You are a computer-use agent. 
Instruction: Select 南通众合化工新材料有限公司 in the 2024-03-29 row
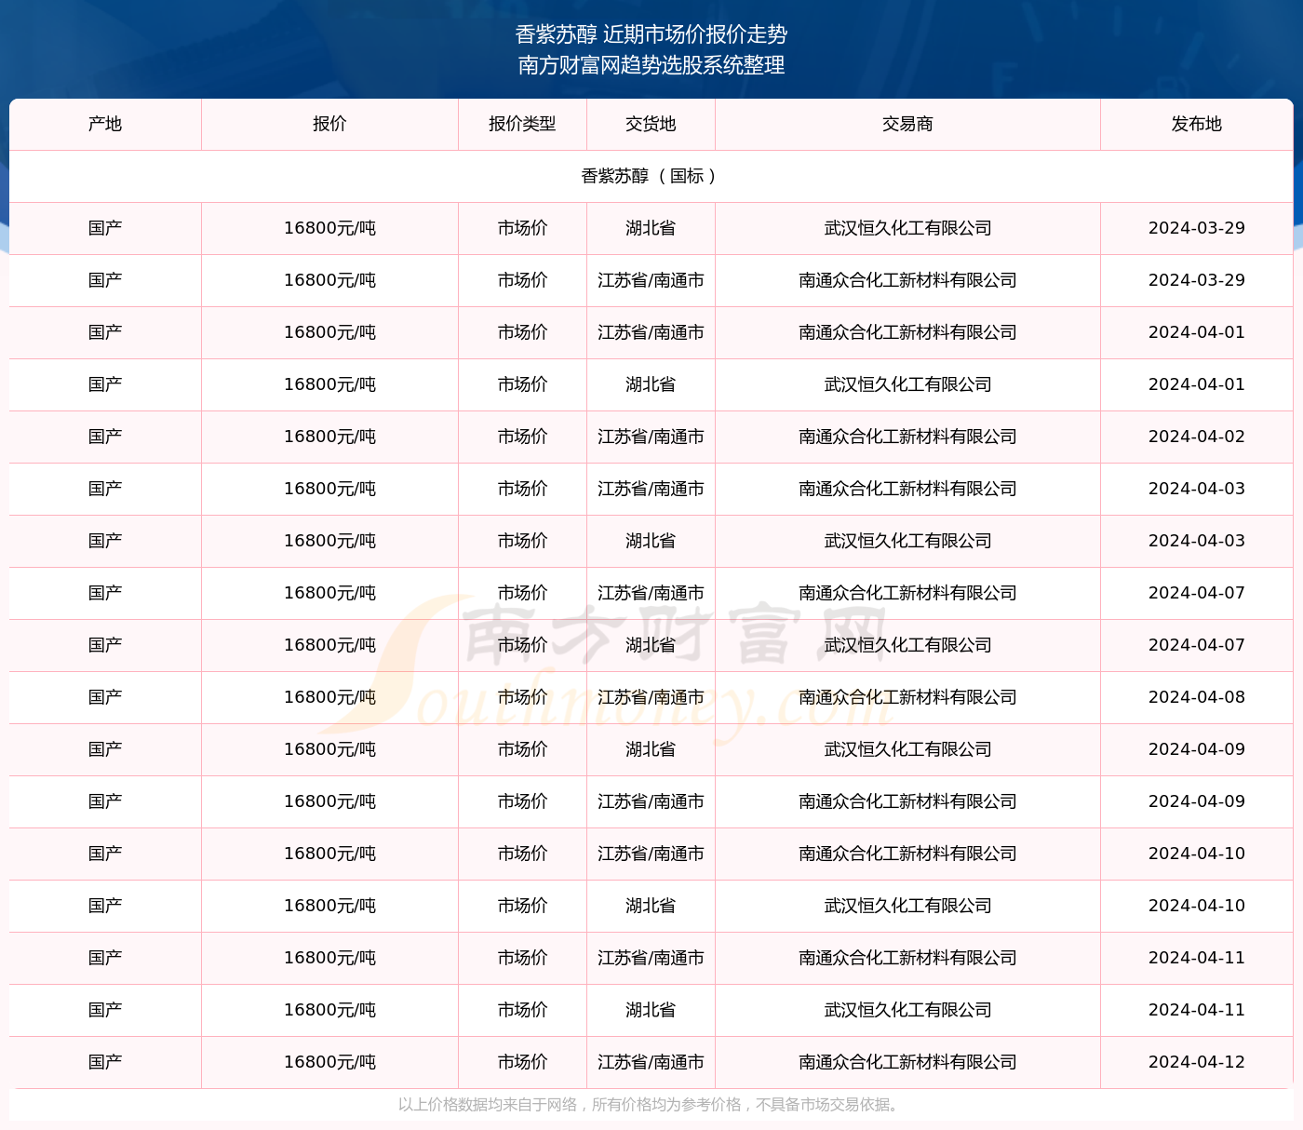click(x=907, y=280)
